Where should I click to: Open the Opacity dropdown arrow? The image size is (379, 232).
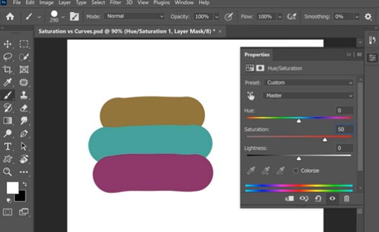217,16
